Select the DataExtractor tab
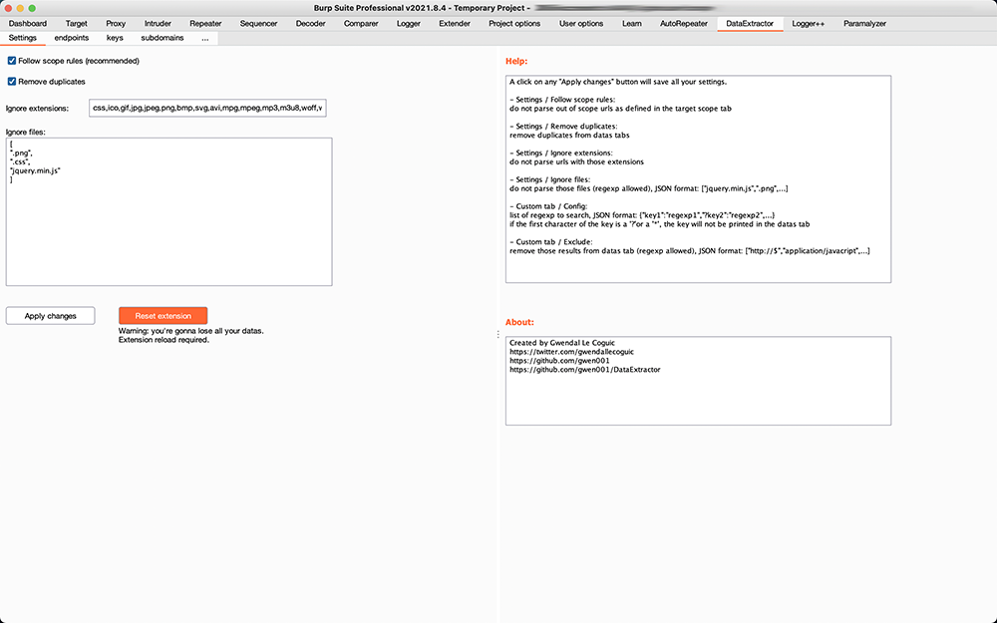The image size is (997, 623). [750, 24]
